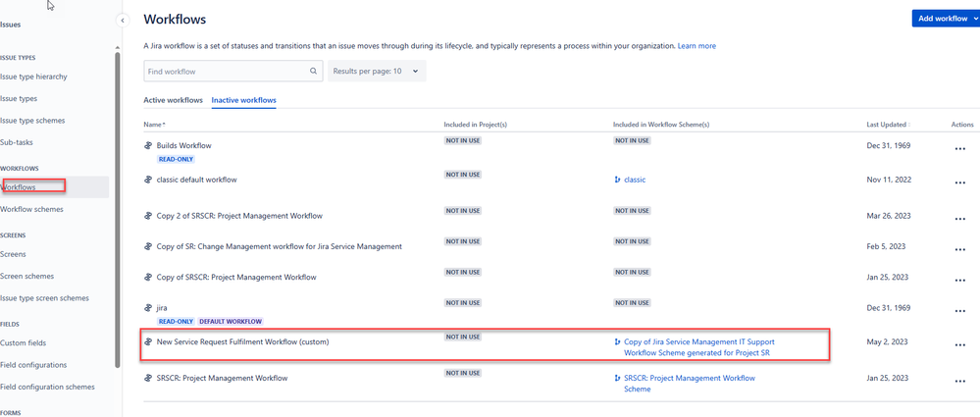Screen dimensions: 980x417
Task: Open Issue types in sidebar
Action: pyautogui.click(x=19, y=99)
